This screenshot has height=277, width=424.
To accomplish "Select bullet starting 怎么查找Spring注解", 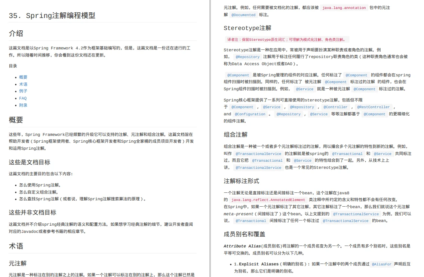I will click(83, 199).
